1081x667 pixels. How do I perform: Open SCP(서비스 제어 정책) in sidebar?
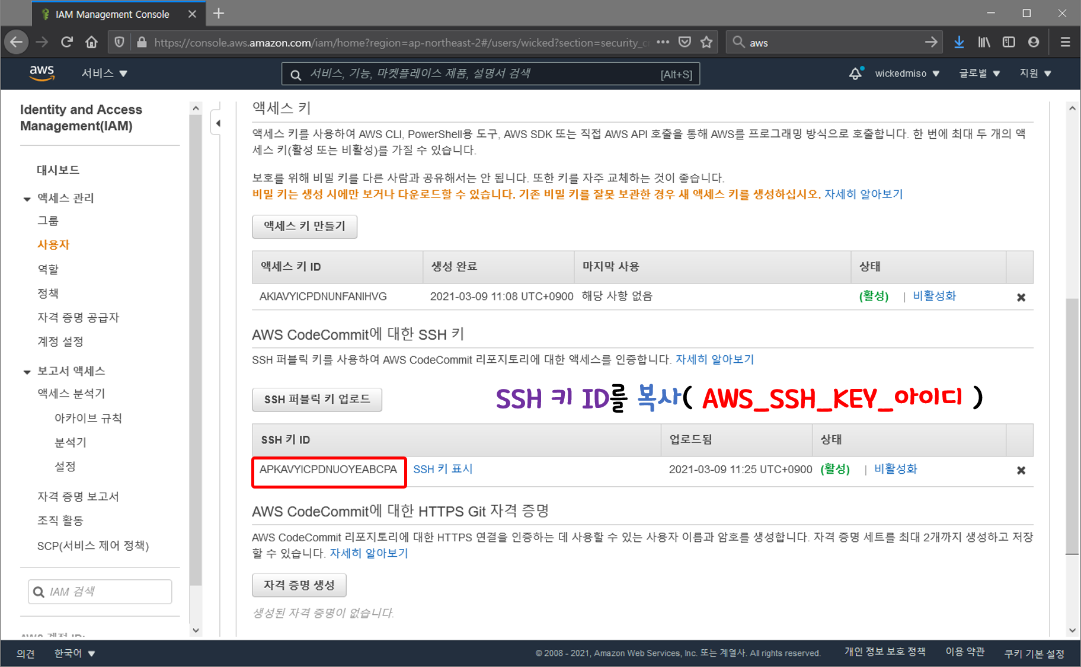click(x=93, y=545)
